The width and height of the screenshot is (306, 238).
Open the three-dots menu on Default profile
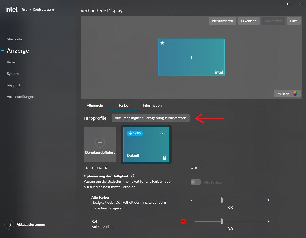162,133
